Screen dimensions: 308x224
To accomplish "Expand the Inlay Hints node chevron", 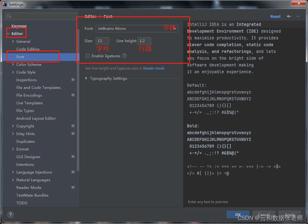I will pos(13,134).
